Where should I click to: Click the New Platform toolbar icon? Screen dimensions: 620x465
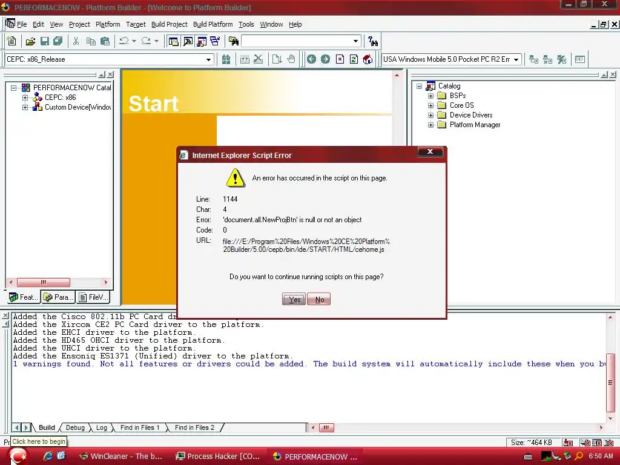click(x=12, y=41)
